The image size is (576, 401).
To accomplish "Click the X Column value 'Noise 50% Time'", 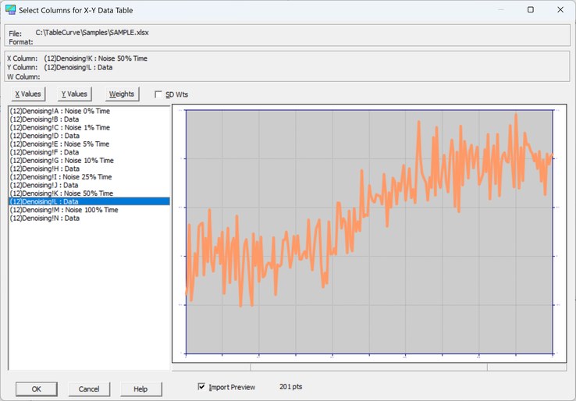I will coord(123,59).
